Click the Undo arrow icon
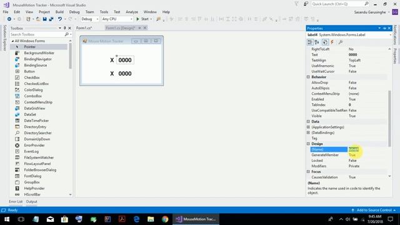Image resolution: width=400 pixels, height=225 pixels. [x=60, y=19]
